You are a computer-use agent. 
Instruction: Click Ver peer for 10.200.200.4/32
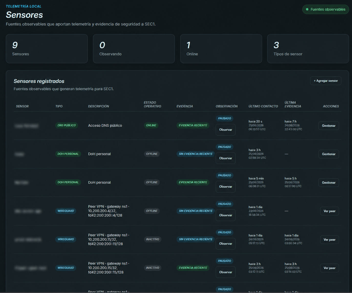pos(329,211)
